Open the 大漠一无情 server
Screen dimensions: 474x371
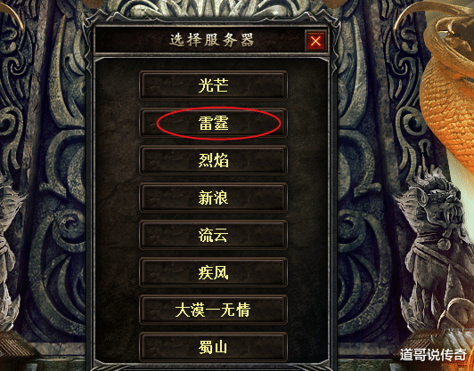tap(213, 310)
